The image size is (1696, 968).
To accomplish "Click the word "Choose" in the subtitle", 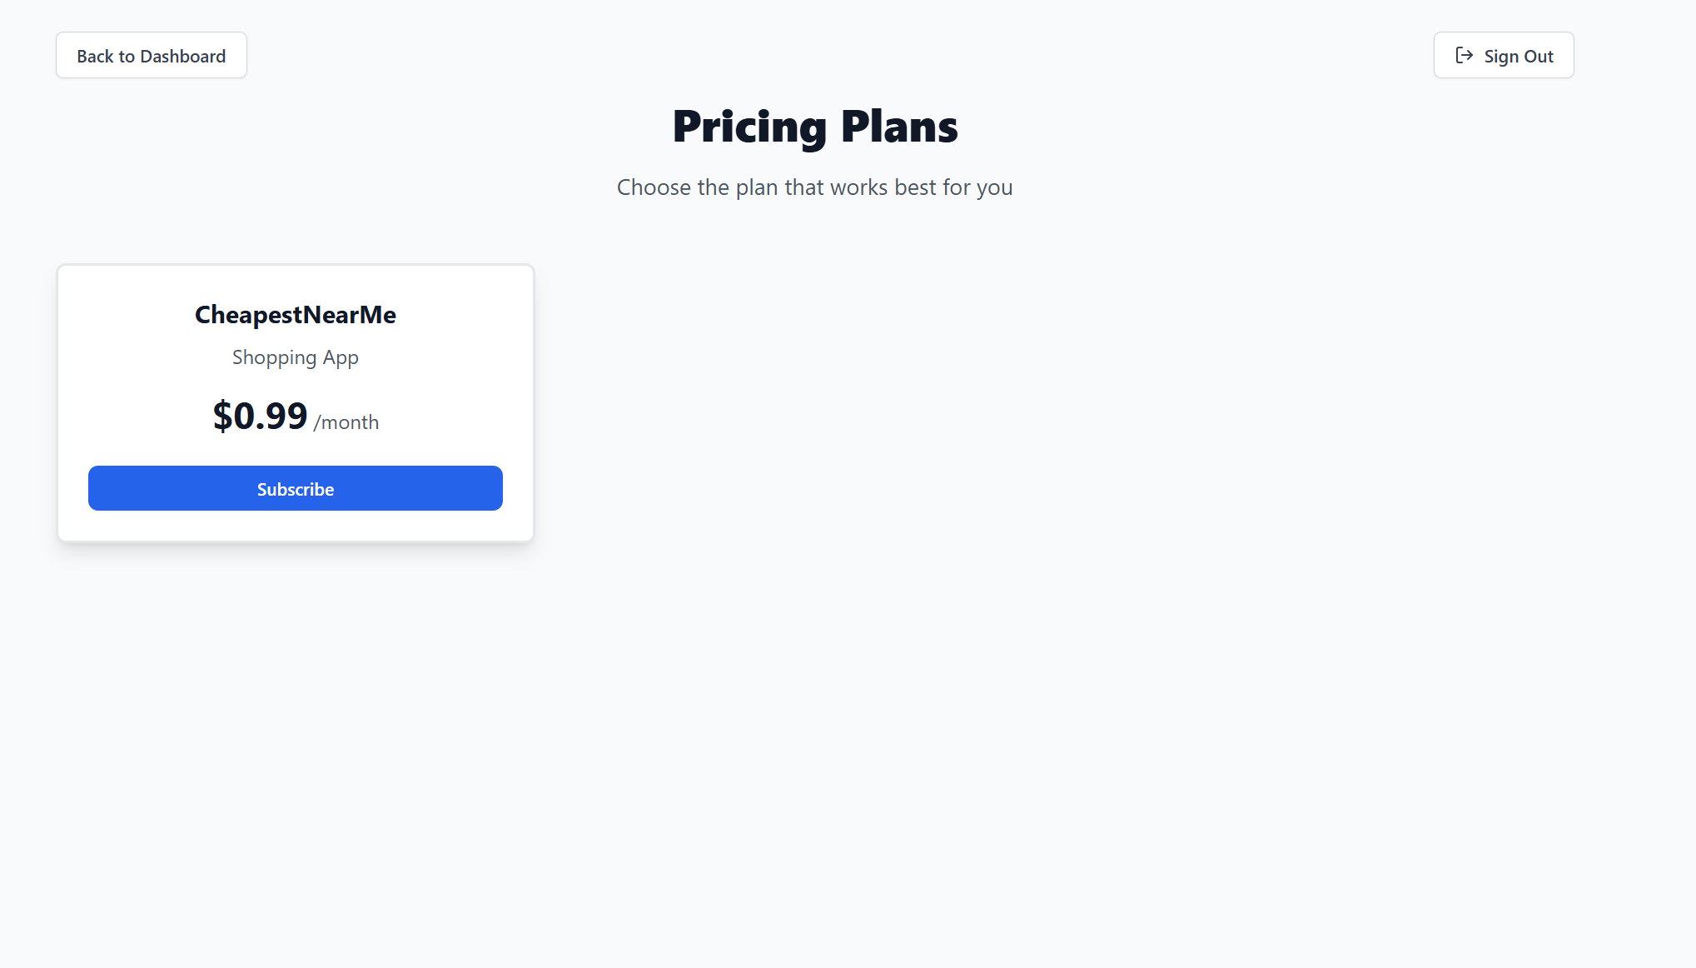I will pyautogui.click(x=654, y=187).
